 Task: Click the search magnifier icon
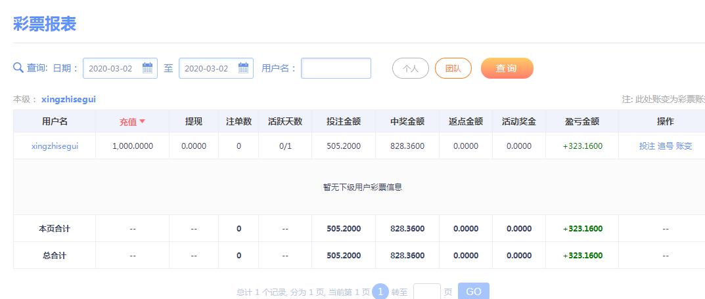coord(18,68)
